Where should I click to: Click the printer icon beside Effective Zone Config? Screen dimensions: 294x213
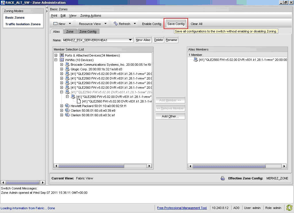(223, 178)
